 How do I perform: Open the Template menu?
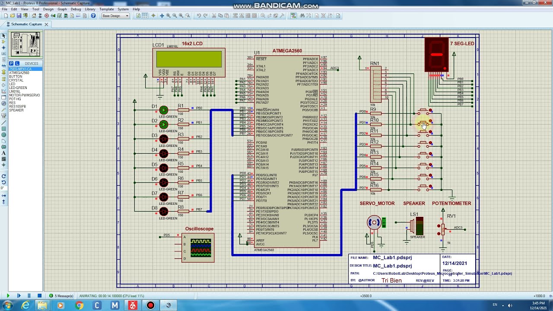click(107, 9)
